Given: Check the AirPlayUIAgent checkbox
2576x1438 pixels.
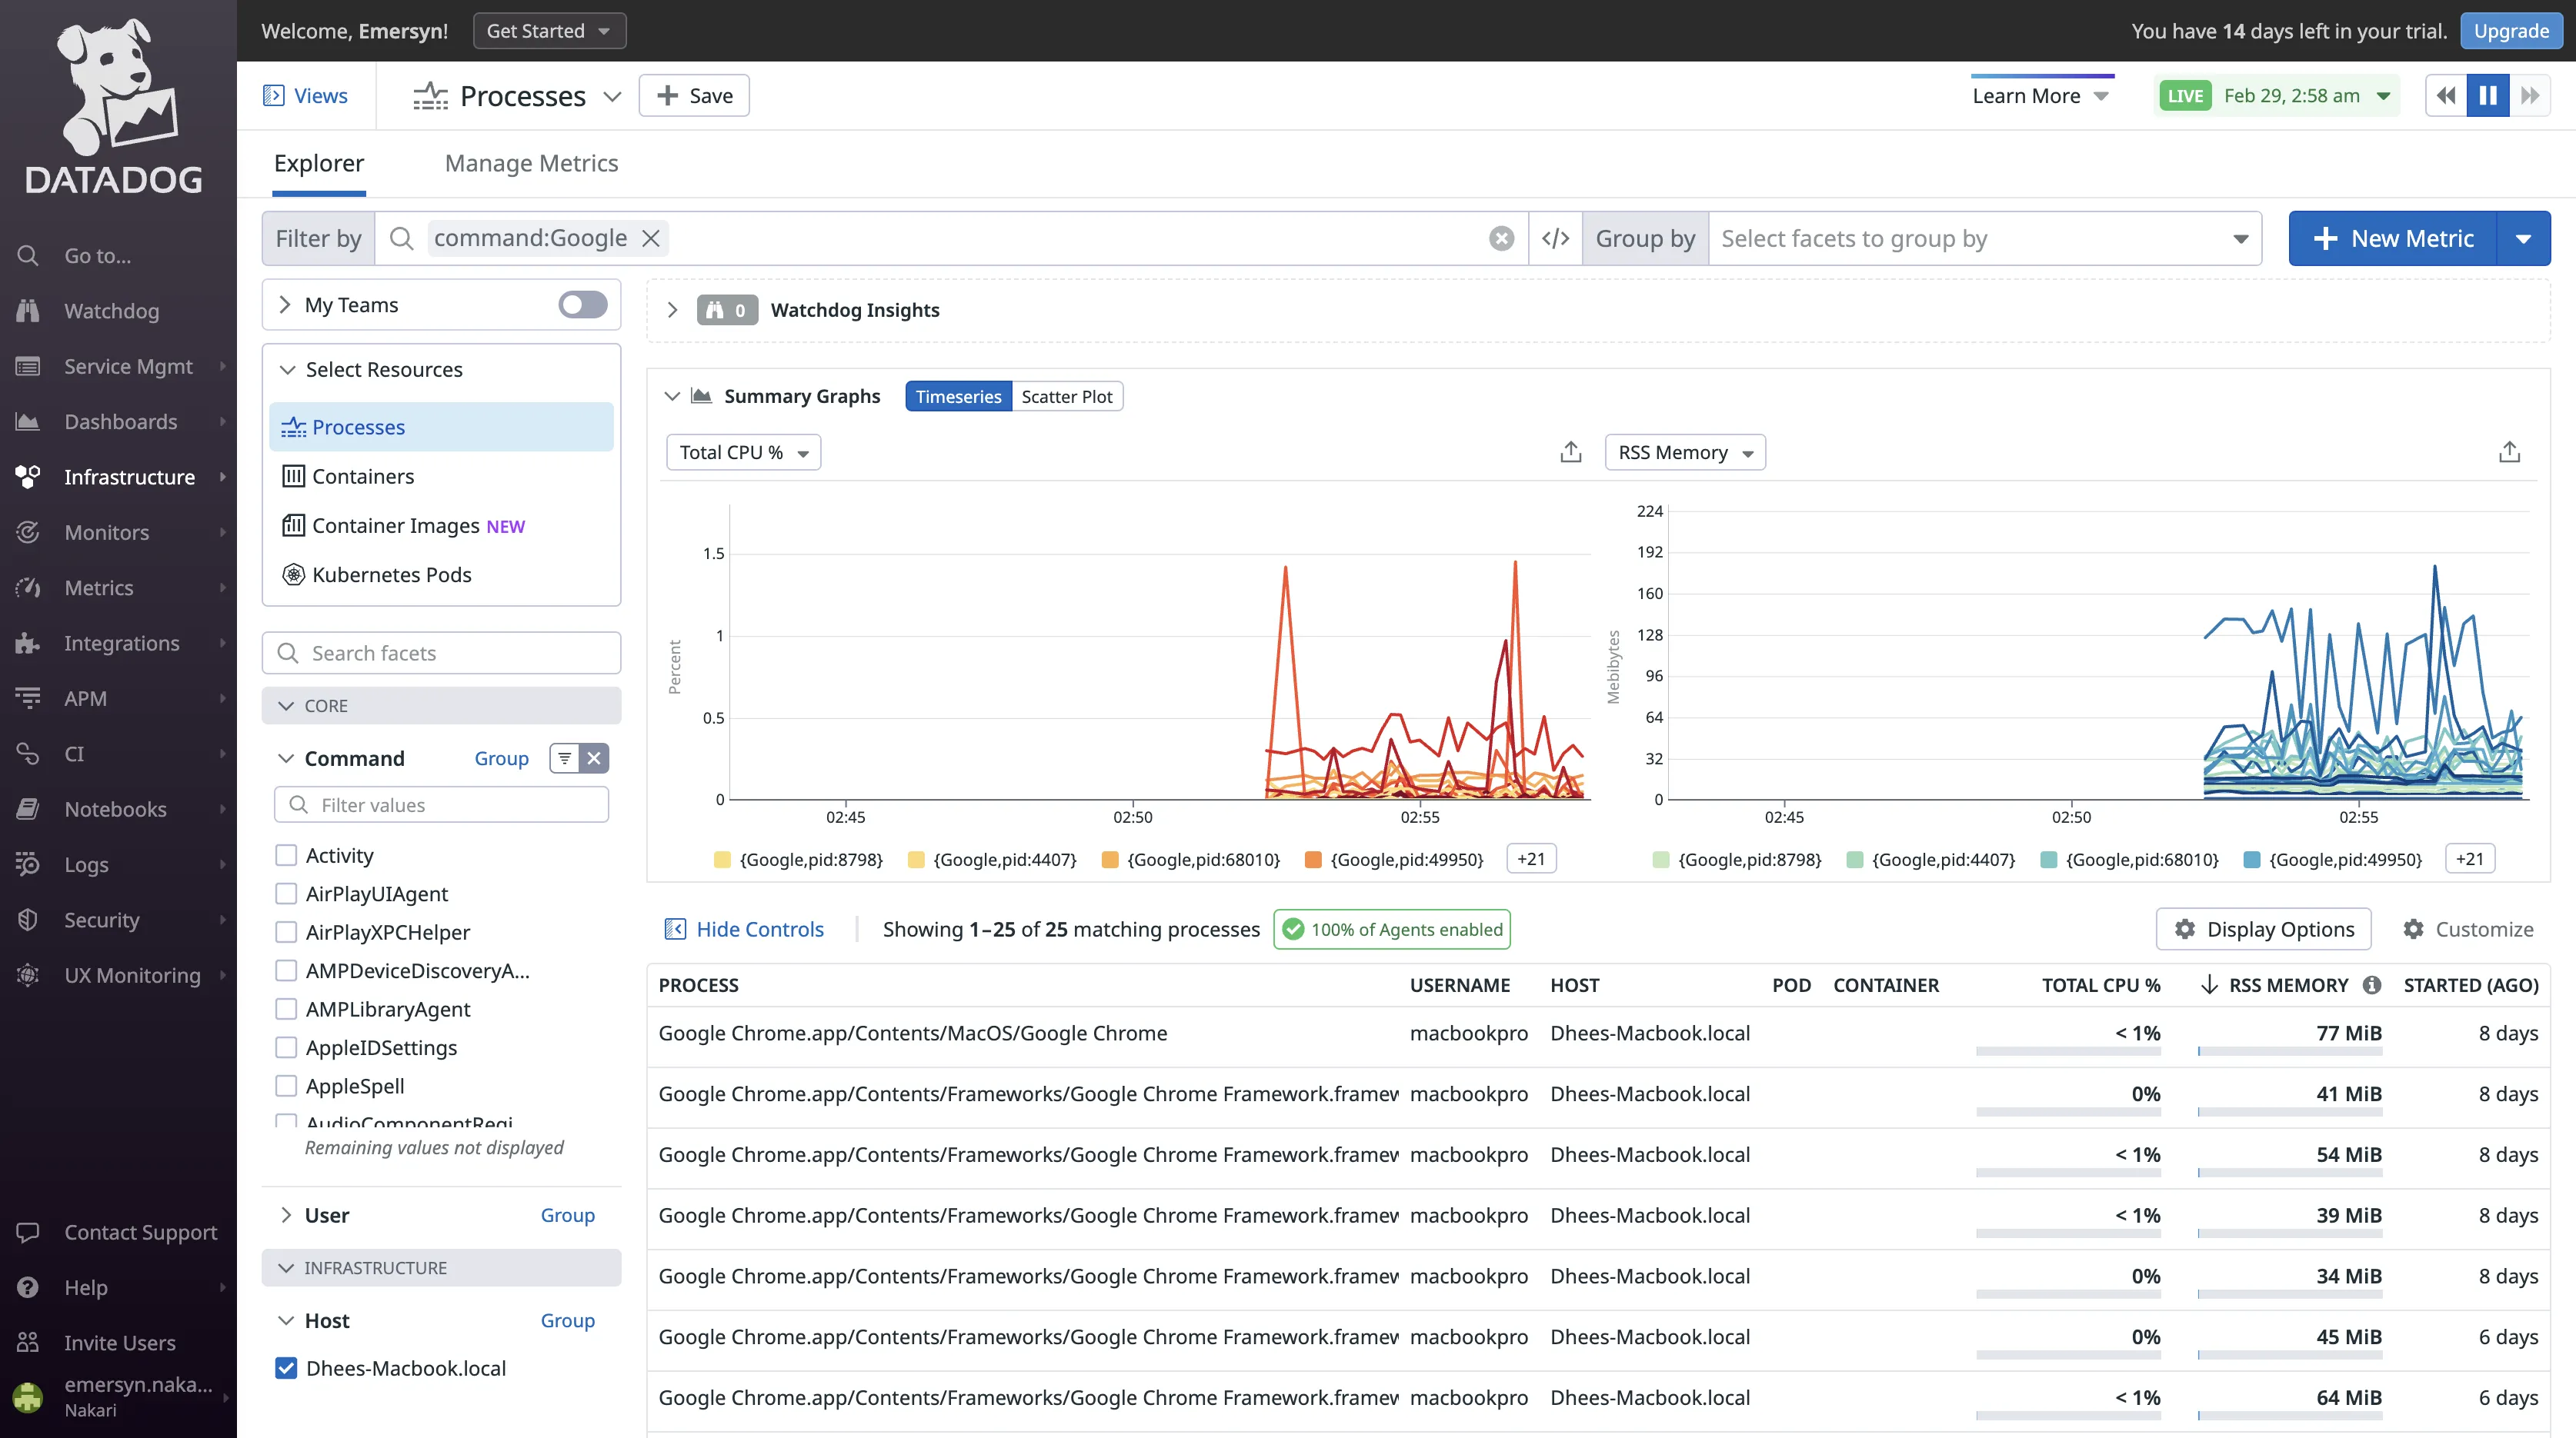Looking at the screenshot, I should pos(286,894).
